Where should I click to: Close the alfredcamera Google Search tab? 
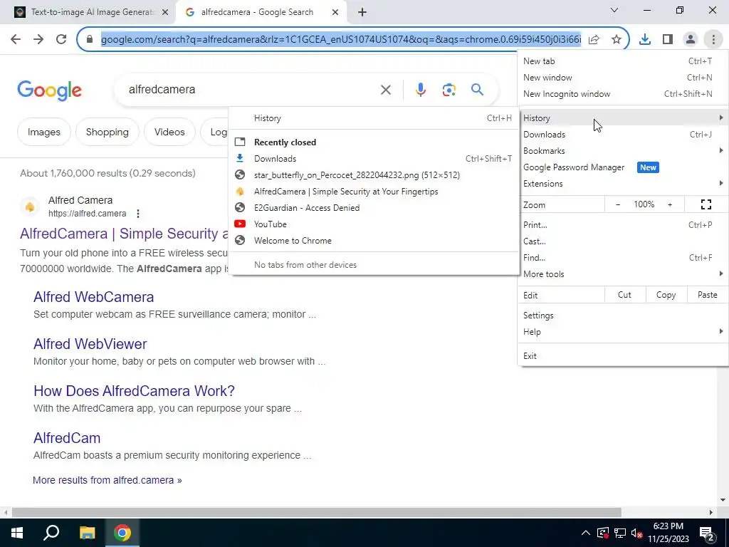point(335,12)
